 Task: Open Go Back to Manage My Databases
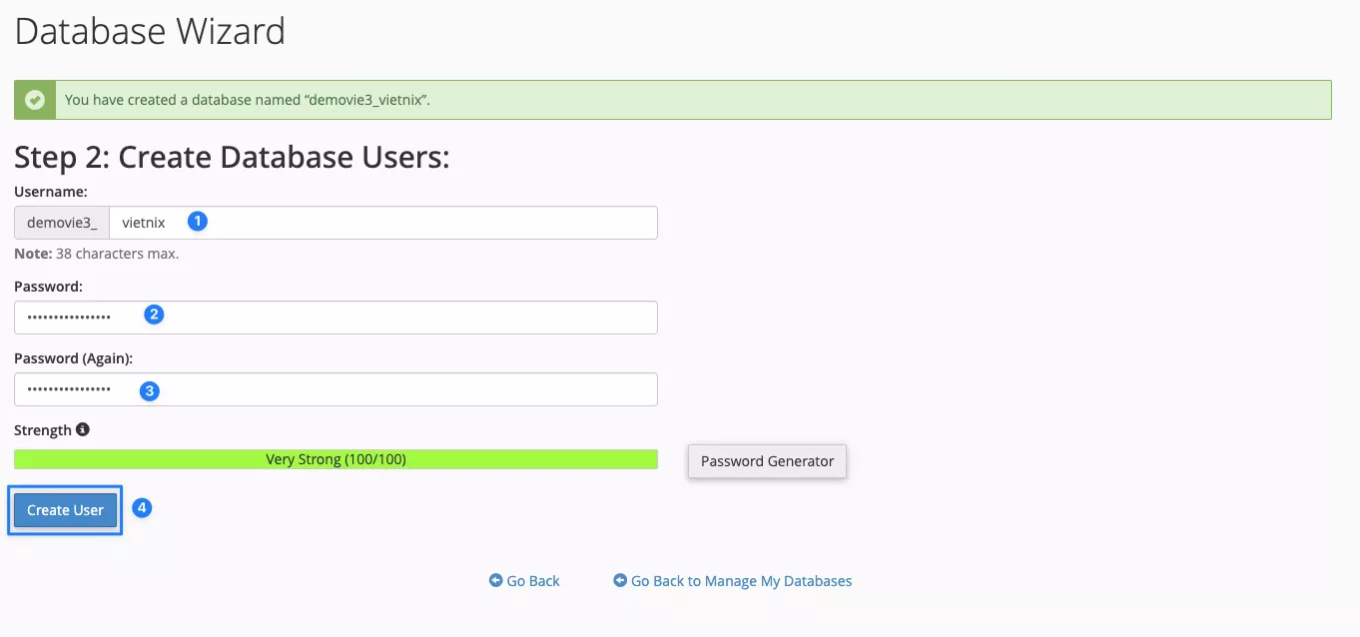click(741, 580)
